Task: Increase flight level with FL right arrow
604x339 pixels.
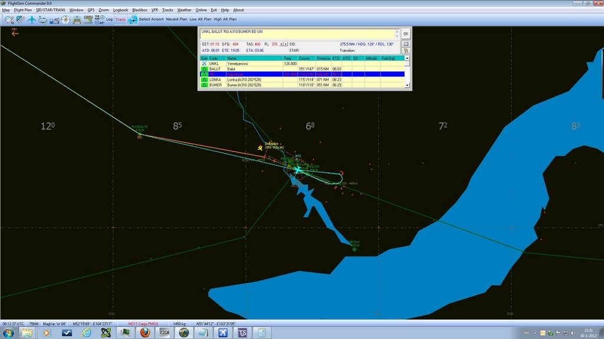Action: [x=285, y=44]
